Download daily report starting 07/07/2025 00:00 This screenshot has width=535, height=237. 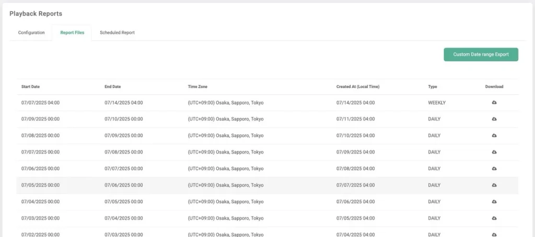494,152
